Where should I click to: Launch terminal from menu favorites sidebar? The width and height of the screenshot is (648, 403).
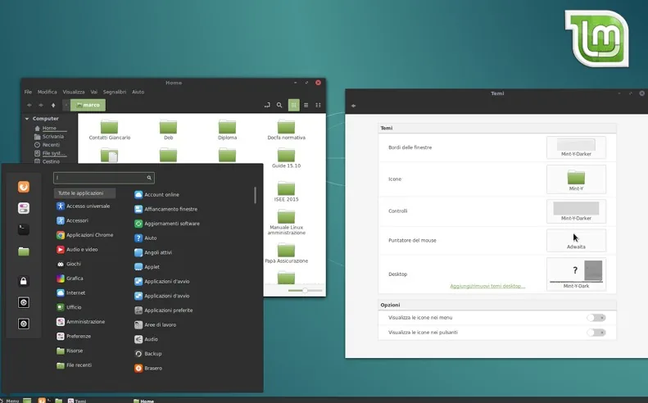point(24,229)
